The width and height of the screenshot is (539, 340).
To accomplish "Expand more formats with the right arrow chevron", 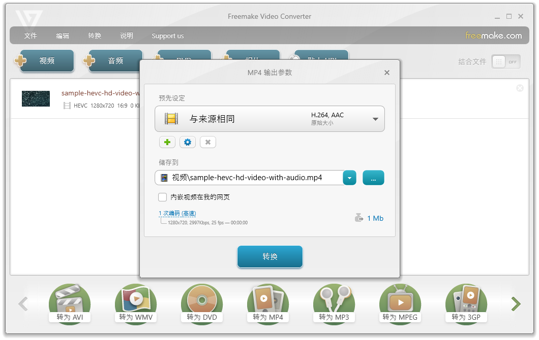I will click(516, 303).
